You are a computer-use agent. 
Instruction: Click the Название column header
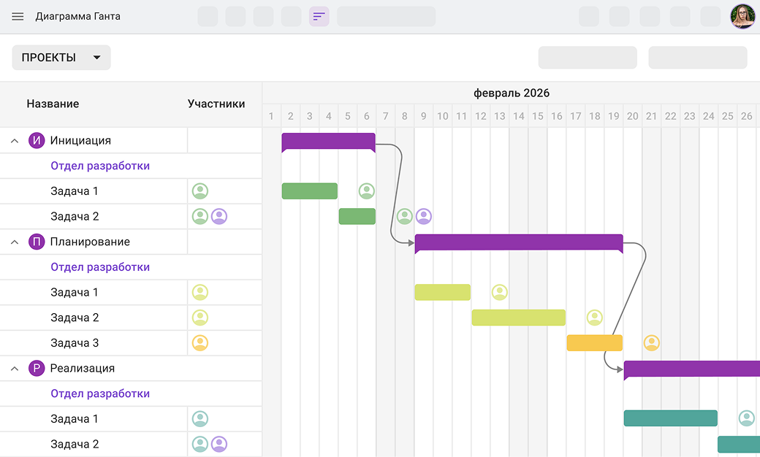click(53, 104)
